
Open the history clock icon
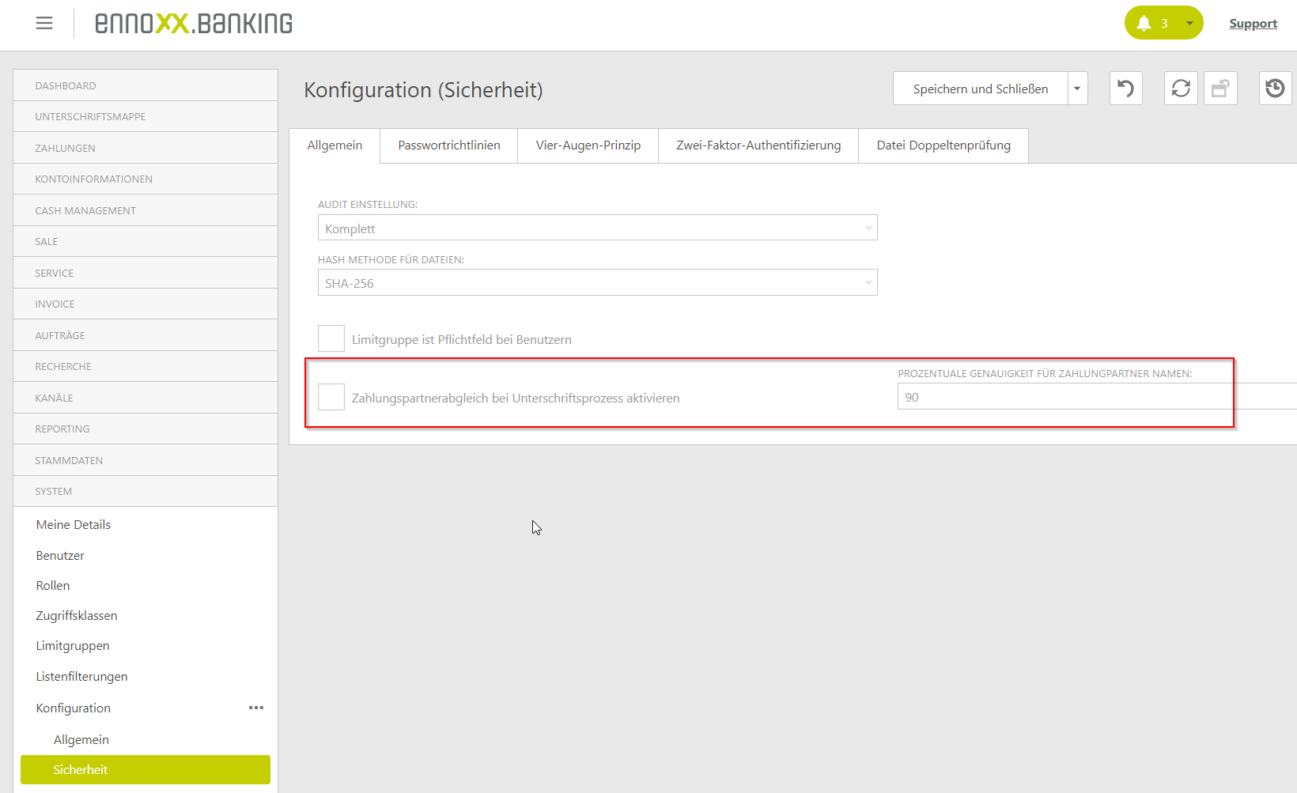point(1275,89)
